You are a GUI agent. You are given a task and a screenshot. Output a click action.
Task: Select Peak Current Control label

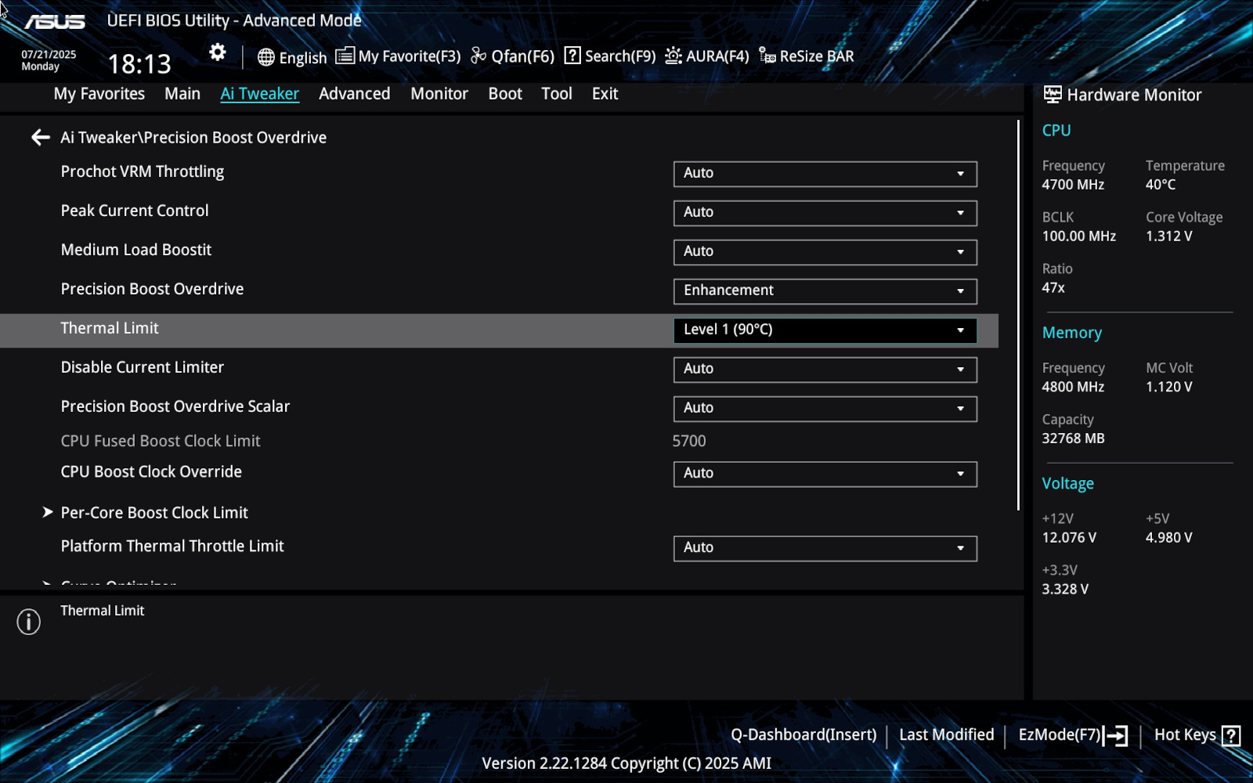135,211
